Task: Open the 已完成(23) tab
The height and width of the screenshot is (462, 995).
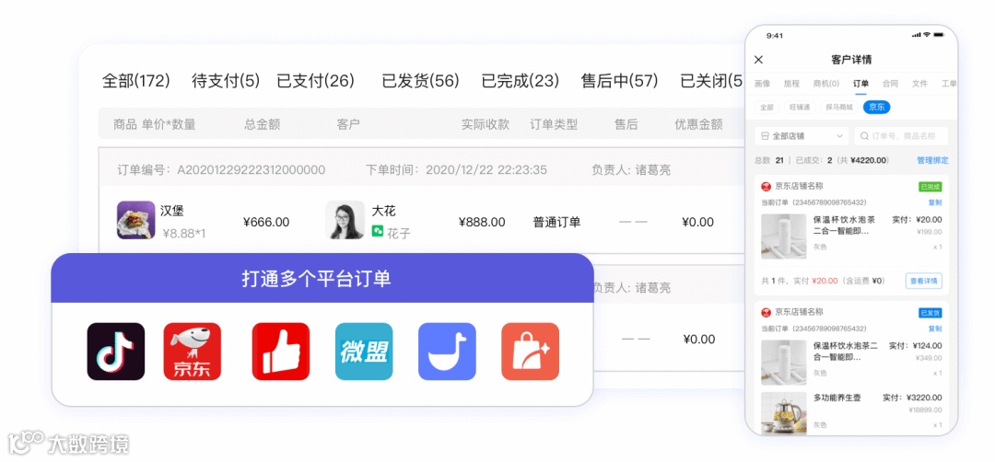Action: 520,81
